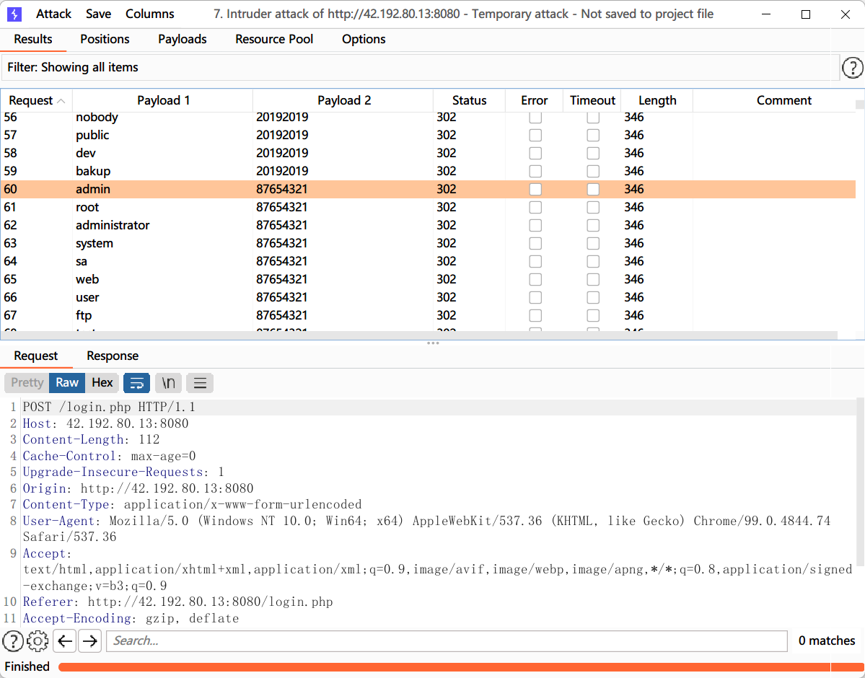Select the row with payload 'administrator'
865x678 pixels.
click(x=428, y=225)
